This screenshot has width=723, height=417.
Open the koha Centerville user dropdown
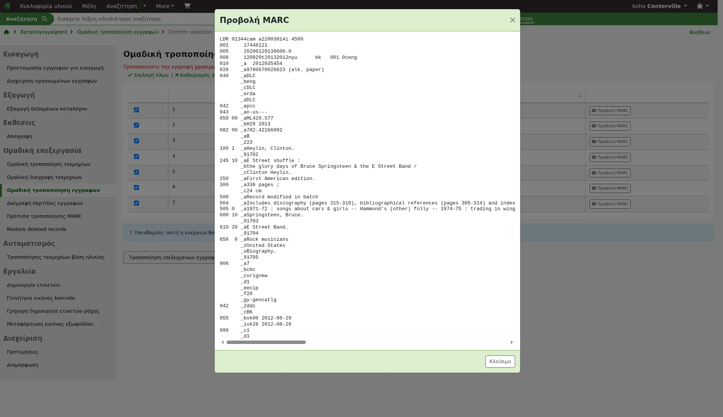(x=659, y=6)
